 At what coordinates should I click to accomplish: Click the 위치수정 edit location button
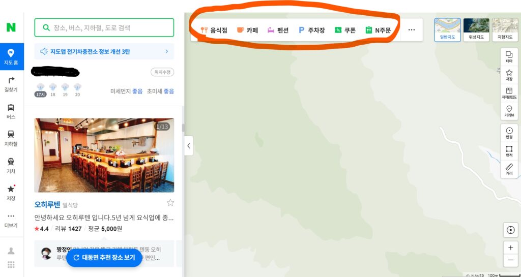click(162, 72)
